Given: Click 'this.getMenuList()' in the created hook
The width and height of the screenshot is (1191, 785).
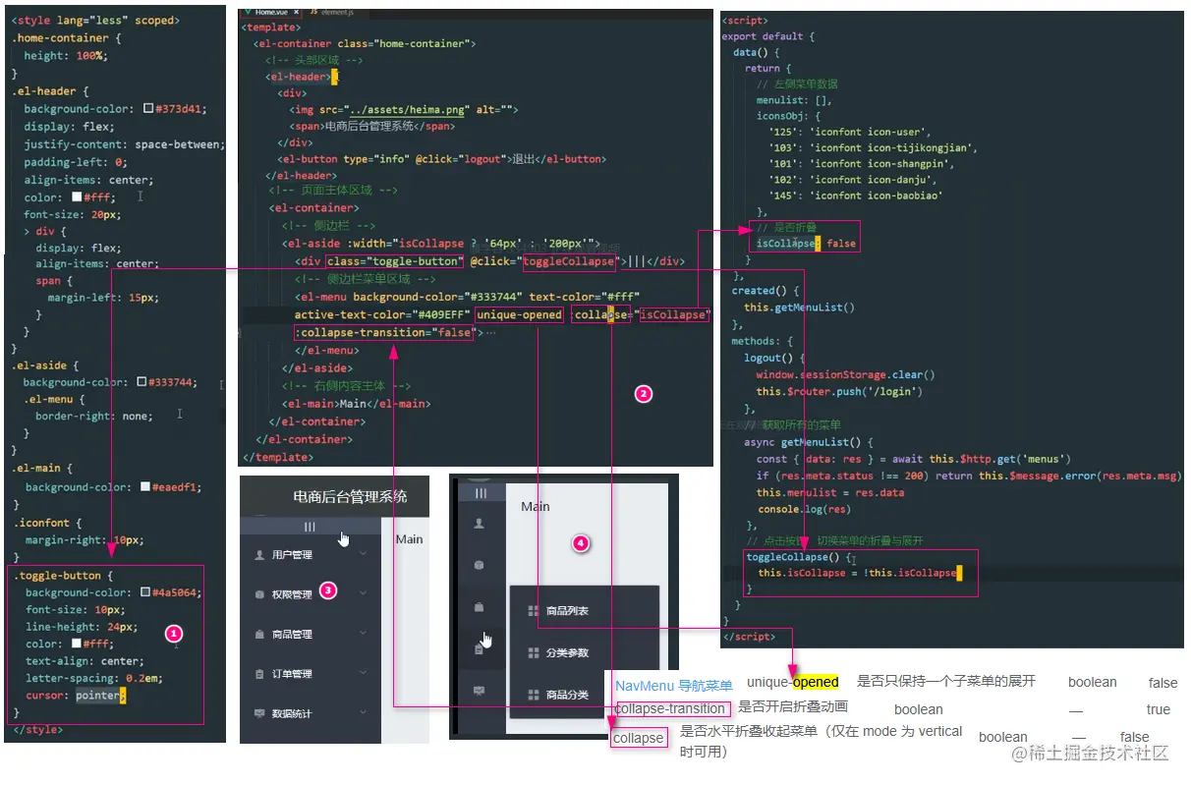Looking at the screenshot, I should click(x=799, y=307).
